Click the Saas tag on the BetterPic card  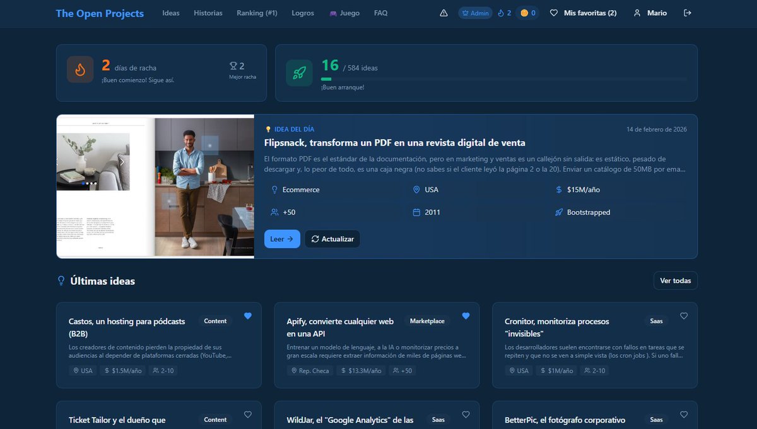[657, 420]
